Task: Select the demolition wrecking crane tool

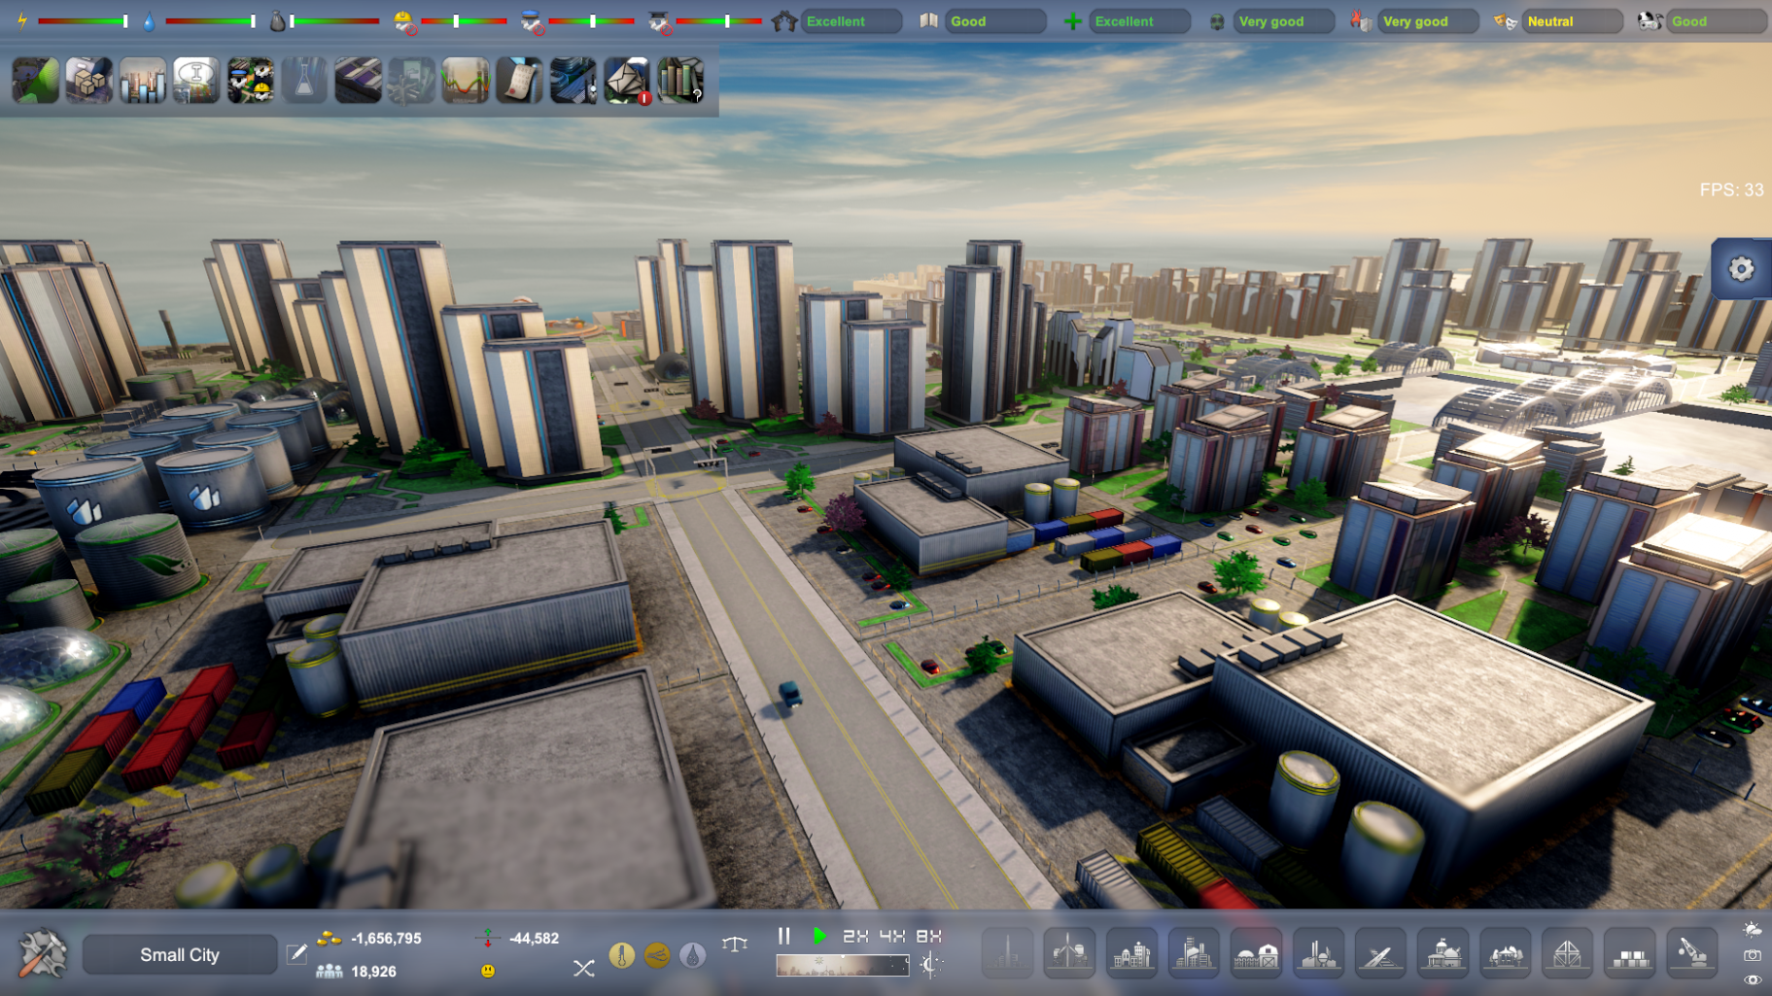Action: 1691,953
